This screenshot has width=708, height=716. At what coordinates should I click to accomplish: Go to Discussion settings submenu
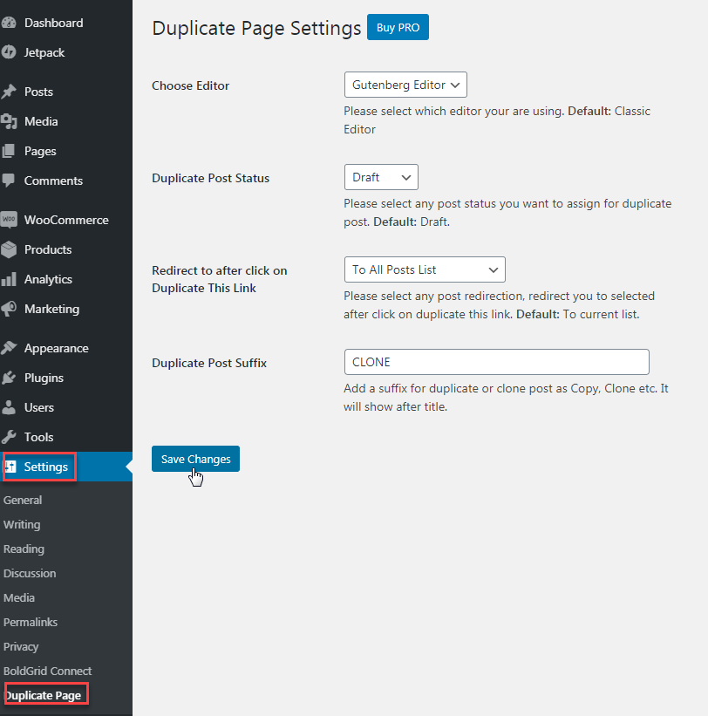30,573
